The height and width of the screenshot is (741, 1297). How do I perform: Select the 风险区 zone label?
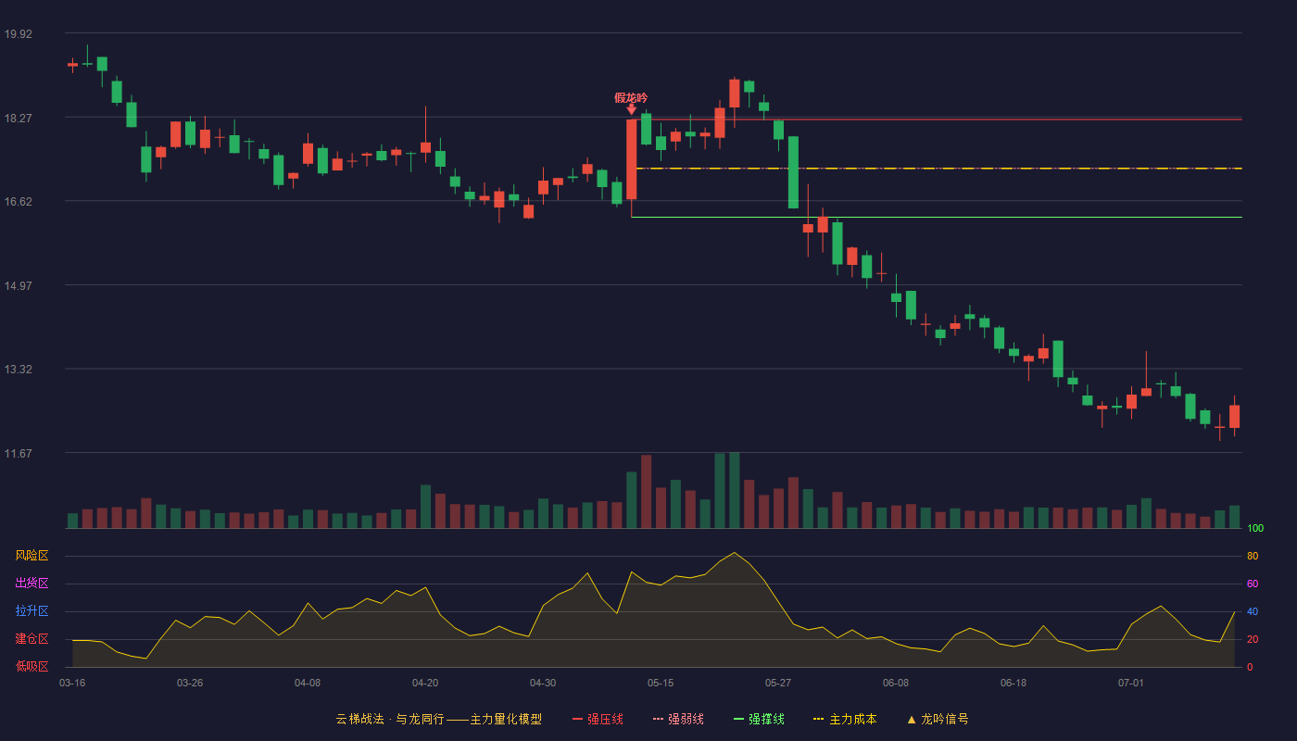(31, 556)
